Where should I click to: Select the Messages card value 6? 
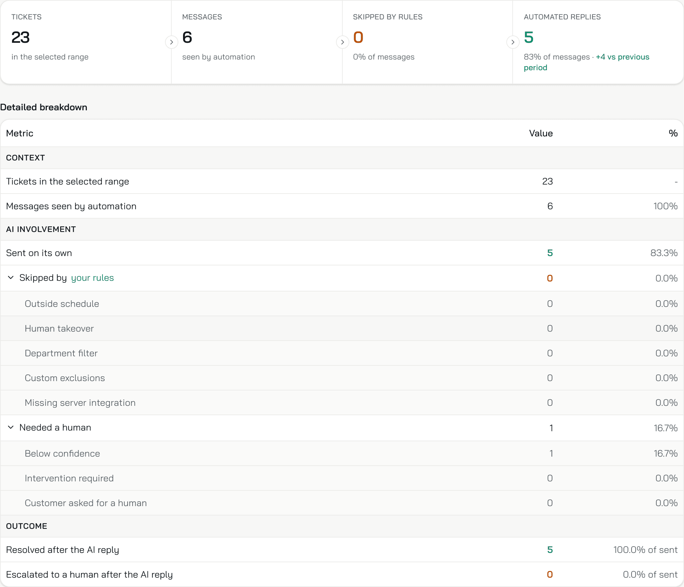click(x=187, y=37)
